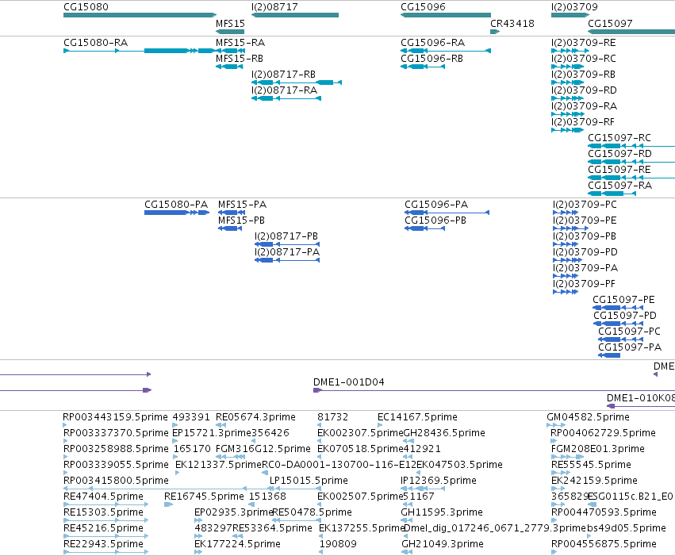Click EST GH21049.3prime
Screen dimensions: 675x556
click(x=443, y=544)
